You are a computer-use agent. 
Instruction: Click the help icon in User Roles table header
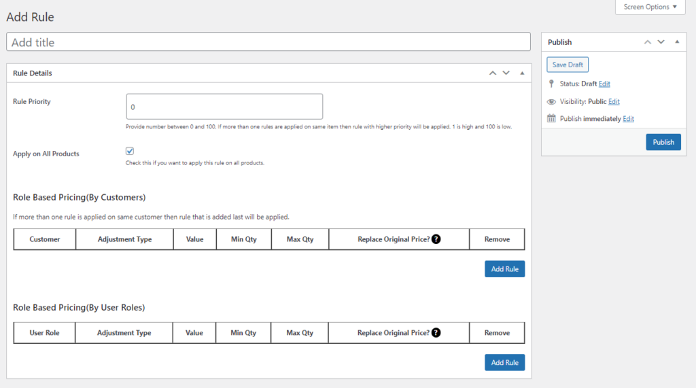tap(436, 333)
